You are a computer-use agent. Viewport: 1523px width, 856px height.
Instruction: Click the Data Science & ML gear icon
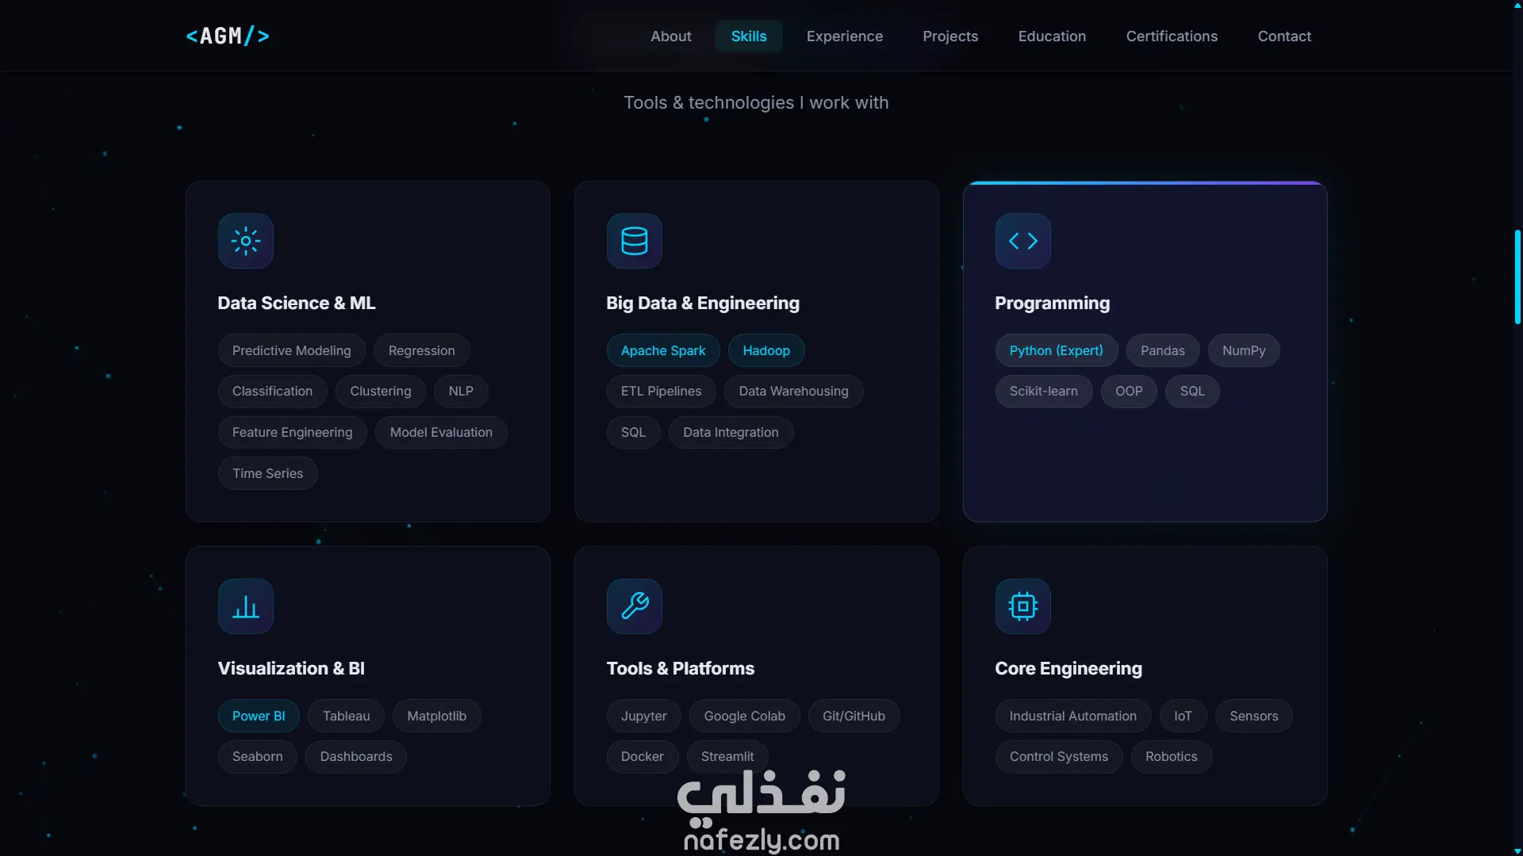click(246, 241)
